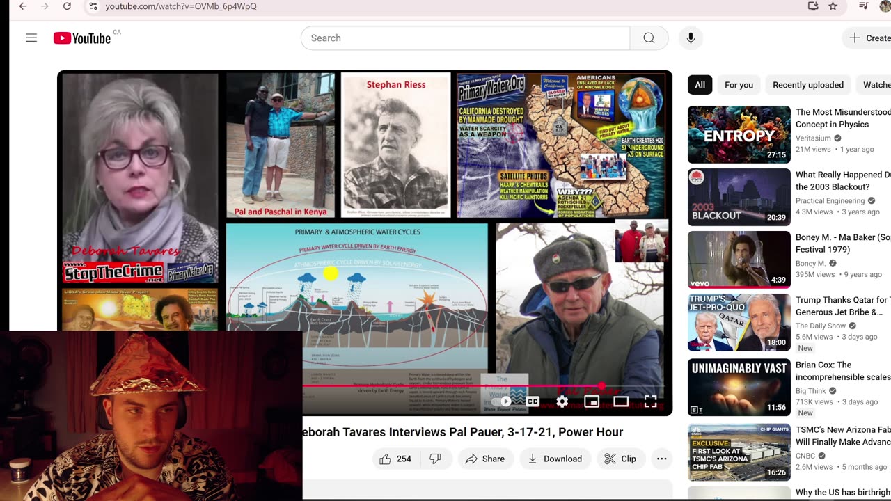Open 'The Most Misunderstood Concept in Physics' title
The image size is (891, 501).
tap(843, 118)
